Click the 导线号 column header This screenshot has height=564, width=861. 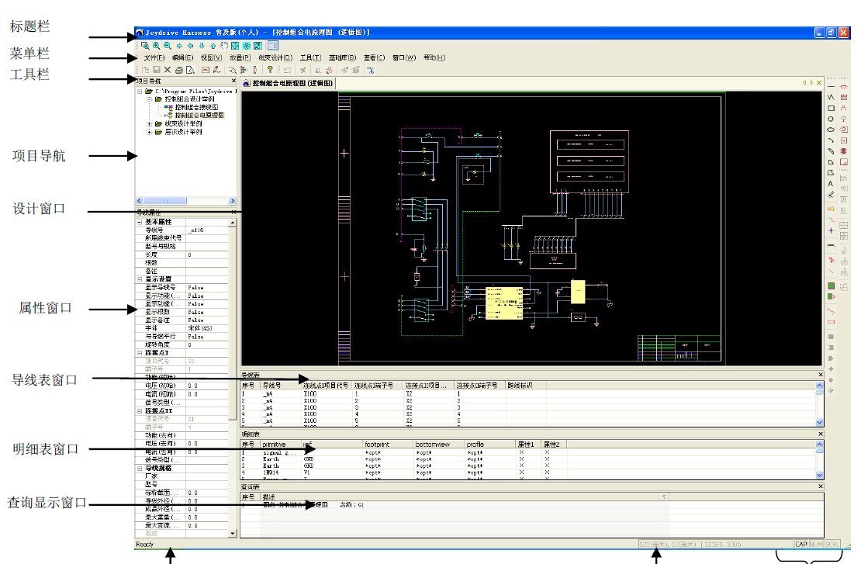(271, 385)
